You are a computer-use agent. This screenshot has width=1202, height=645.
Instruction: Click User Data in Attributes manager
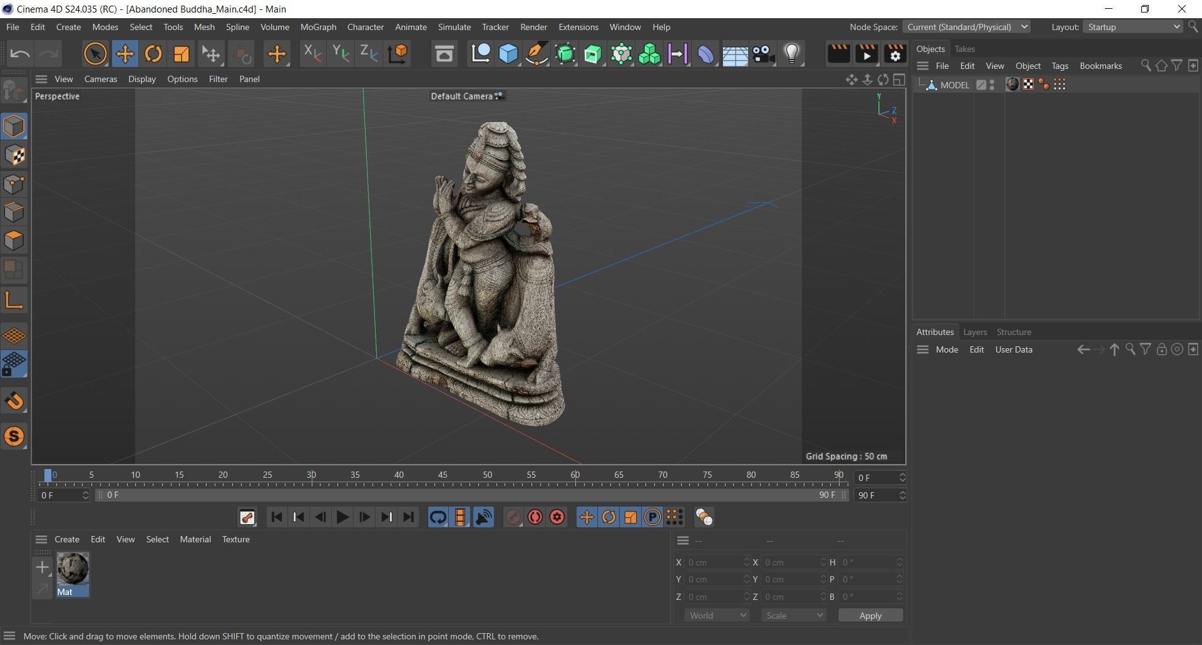[x=1014, y=349]
